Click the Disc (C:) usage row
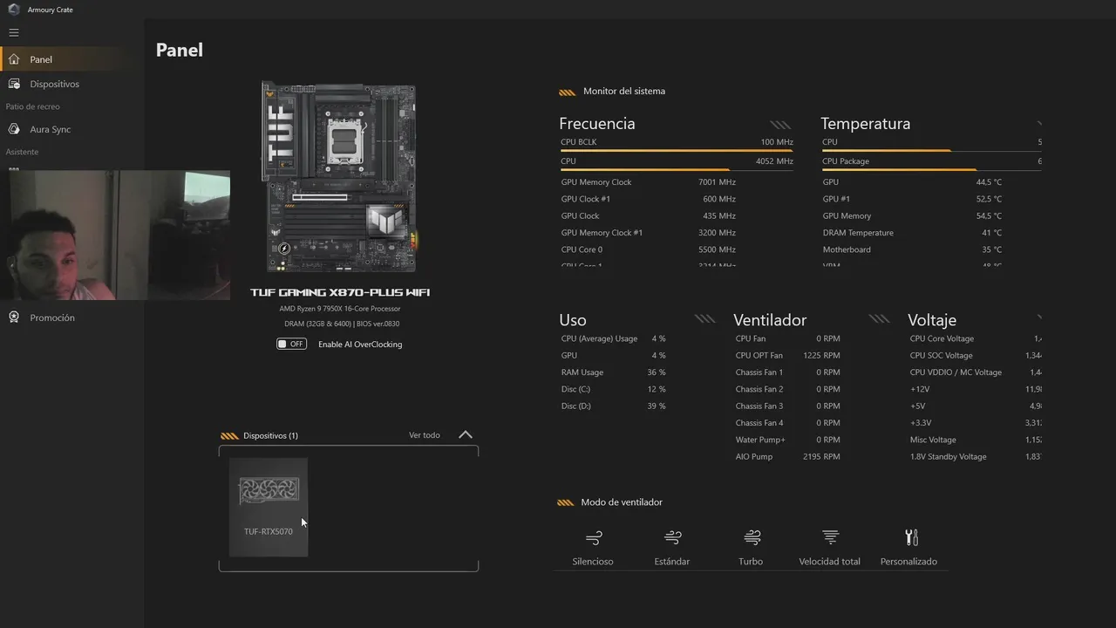Screen dimensions: 1116x628 (x=614, y=389)
